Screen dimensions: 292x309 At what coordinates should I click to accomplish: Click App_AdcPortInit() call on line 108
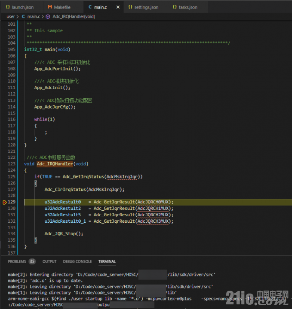pyautogui.click(x=58, y=69)
